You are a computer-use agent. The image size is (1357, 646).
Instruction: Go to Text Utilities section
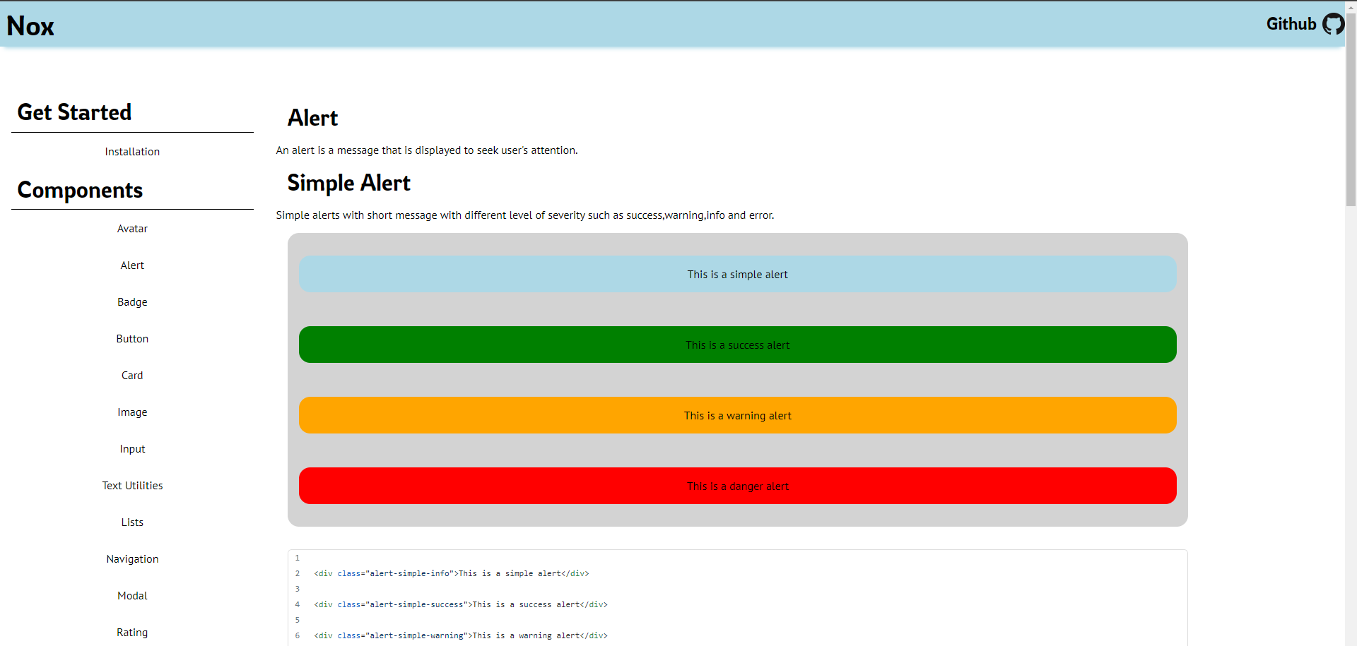click(x=132, y=486)
